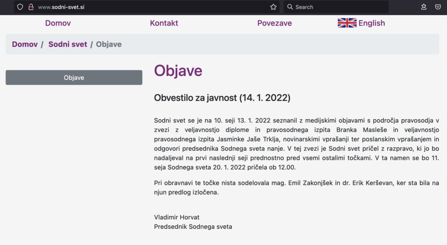Viewport: 447px width, 245px height.
Task: Go to Sodni svet in the breadcrumb
Action: pos(68,44)
